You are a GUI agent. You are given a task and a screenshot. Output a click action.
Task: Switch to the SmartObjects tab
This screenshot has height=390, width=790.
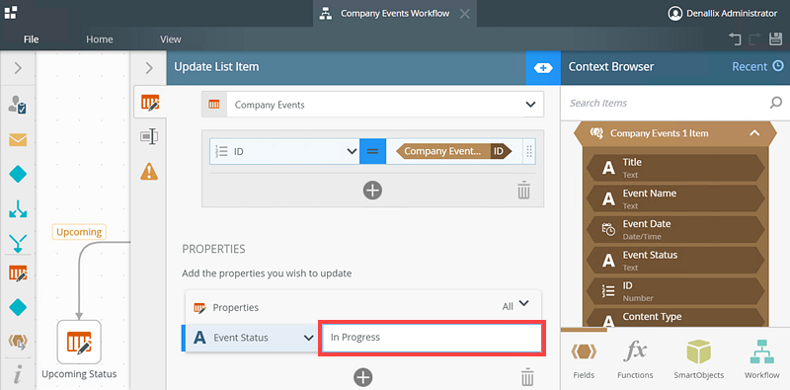[698, 359]
